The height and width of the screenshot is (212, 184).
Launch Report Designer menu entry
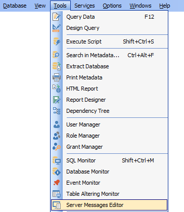point(109,100)
